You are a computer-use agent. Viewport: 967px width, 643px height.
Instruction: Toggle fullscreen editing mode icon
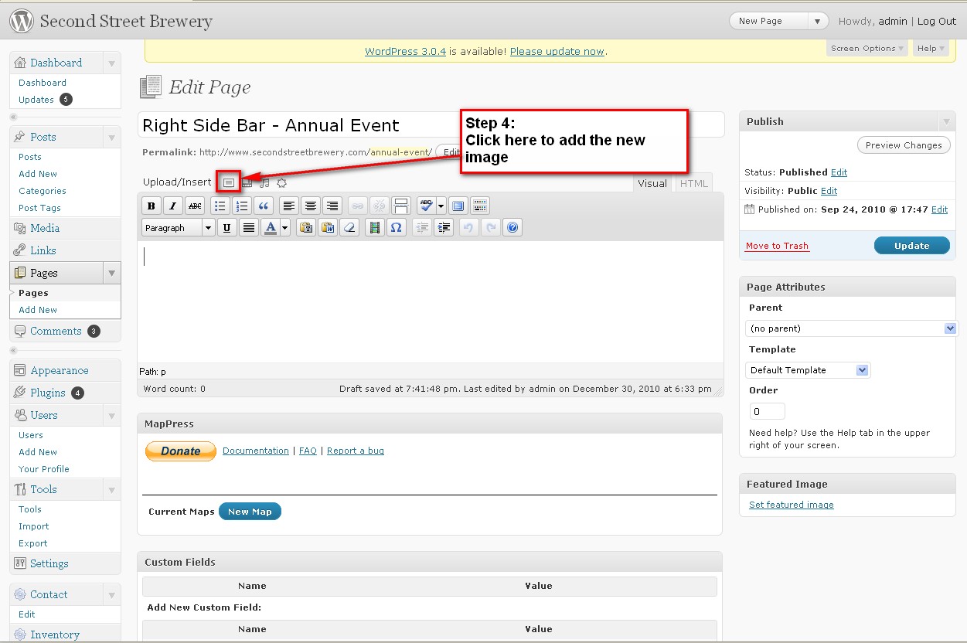click(458, 206)
